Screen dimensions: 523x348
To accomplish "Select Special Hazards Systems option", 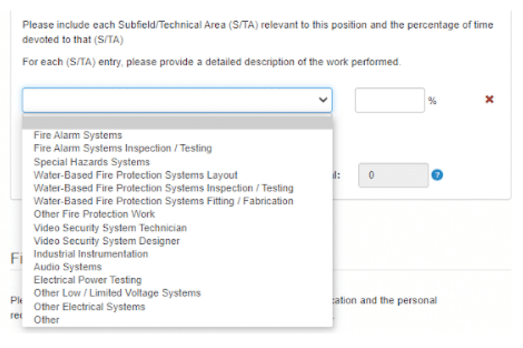I will tap(92, 162).
